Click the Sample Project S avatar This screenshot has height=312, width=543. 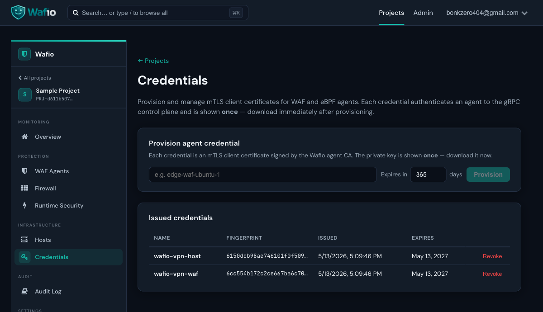tap(24, 94)
